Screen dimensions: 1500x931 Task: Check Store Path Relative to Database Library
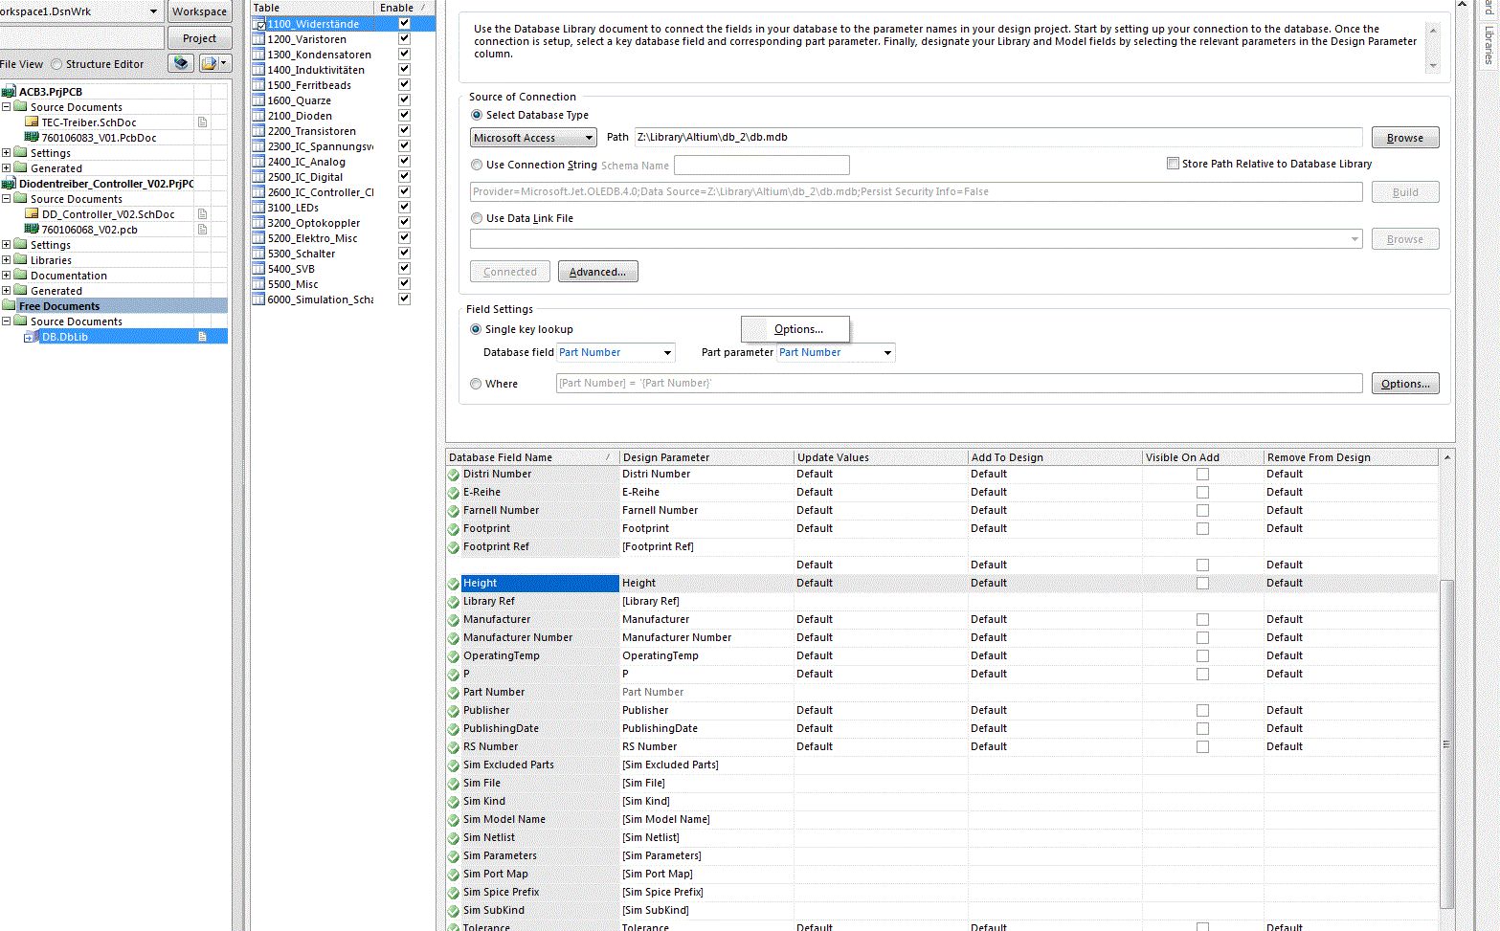tap(1173, 164)
